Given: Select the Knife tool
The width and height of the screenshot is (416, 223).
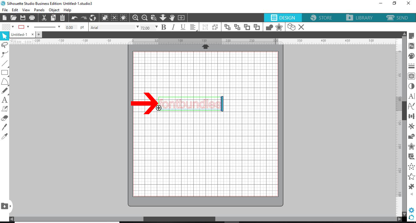Looking at the screenshot, I should tap(5, 127).
